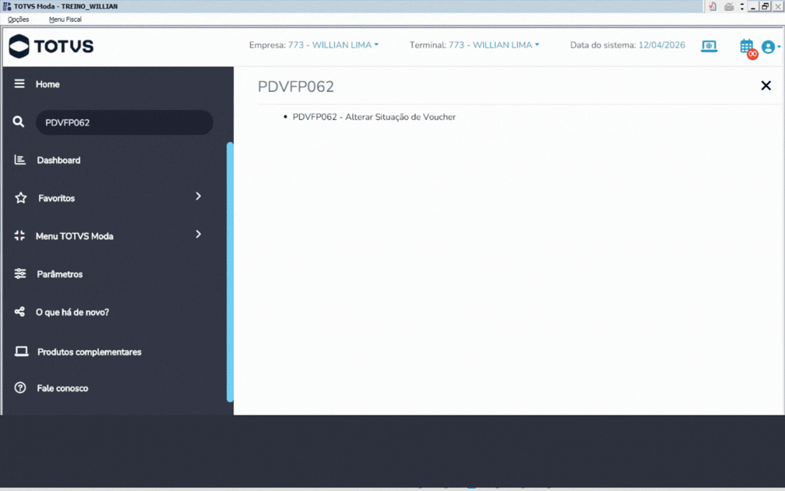Click the search magnifier icon
Viewport: 785px width, 491px height.
point(19,122)
